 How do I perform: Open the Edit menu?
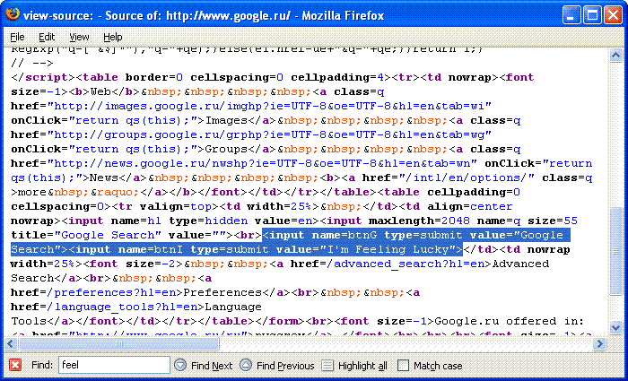coord(47,38)
